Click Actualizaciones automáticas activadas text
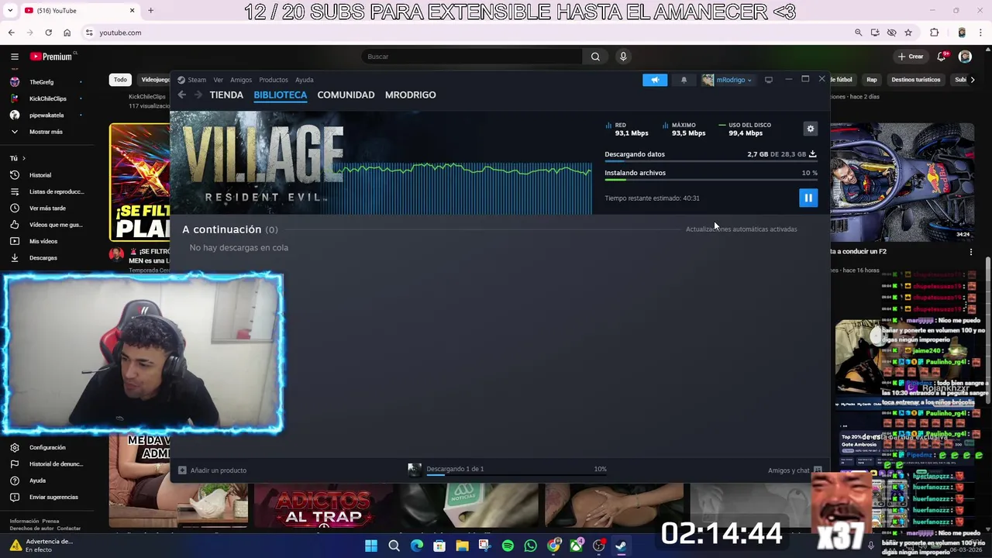 pos(741,229)
